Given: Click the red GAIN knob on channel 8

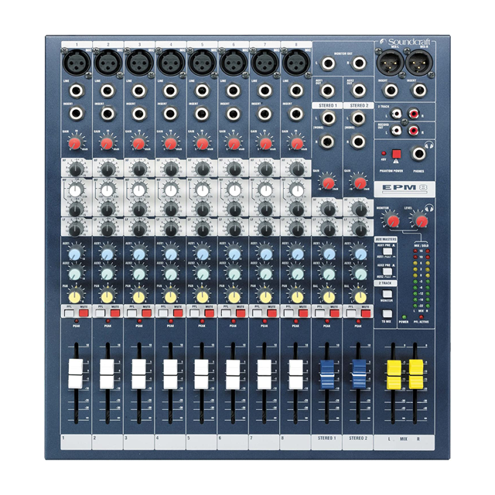Looking at the screenshot, I should point(297,143).
